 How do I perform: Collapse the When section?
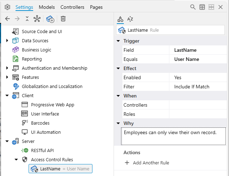118,96
